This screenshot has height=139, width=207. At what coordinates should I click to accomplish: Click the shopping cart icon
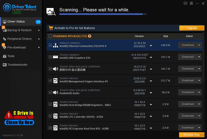(51, 28)
